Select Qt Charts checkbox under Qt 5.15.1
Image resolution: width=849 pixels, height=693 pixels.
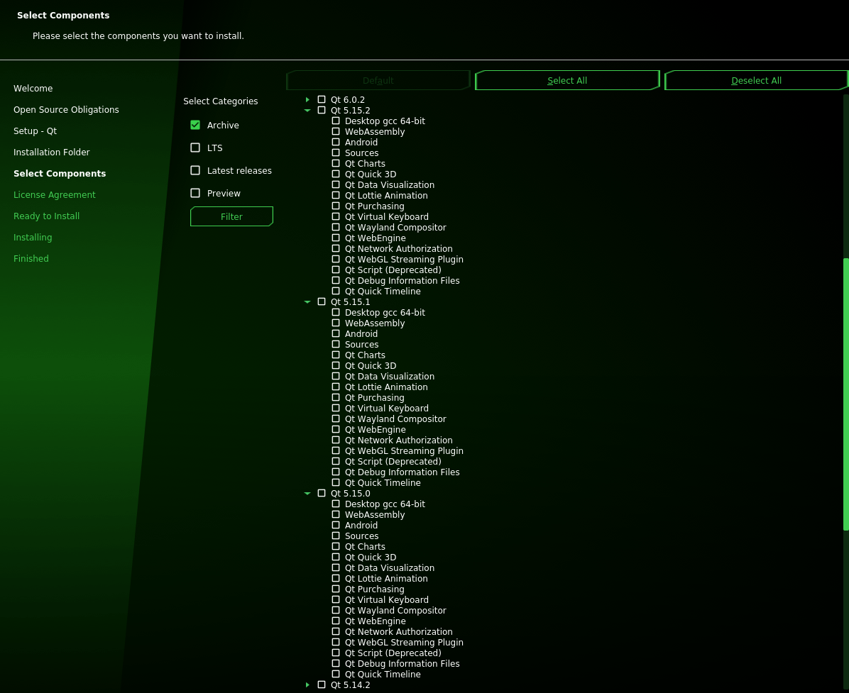pyautogui.click(x=336, y=355)
